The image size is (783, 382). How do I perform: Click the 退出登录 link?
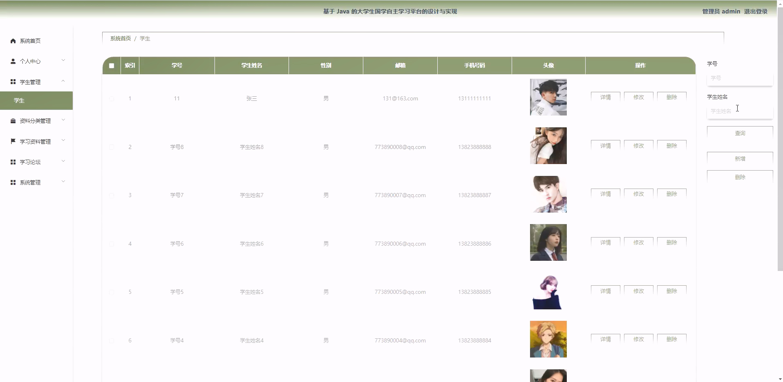(756, 11)
